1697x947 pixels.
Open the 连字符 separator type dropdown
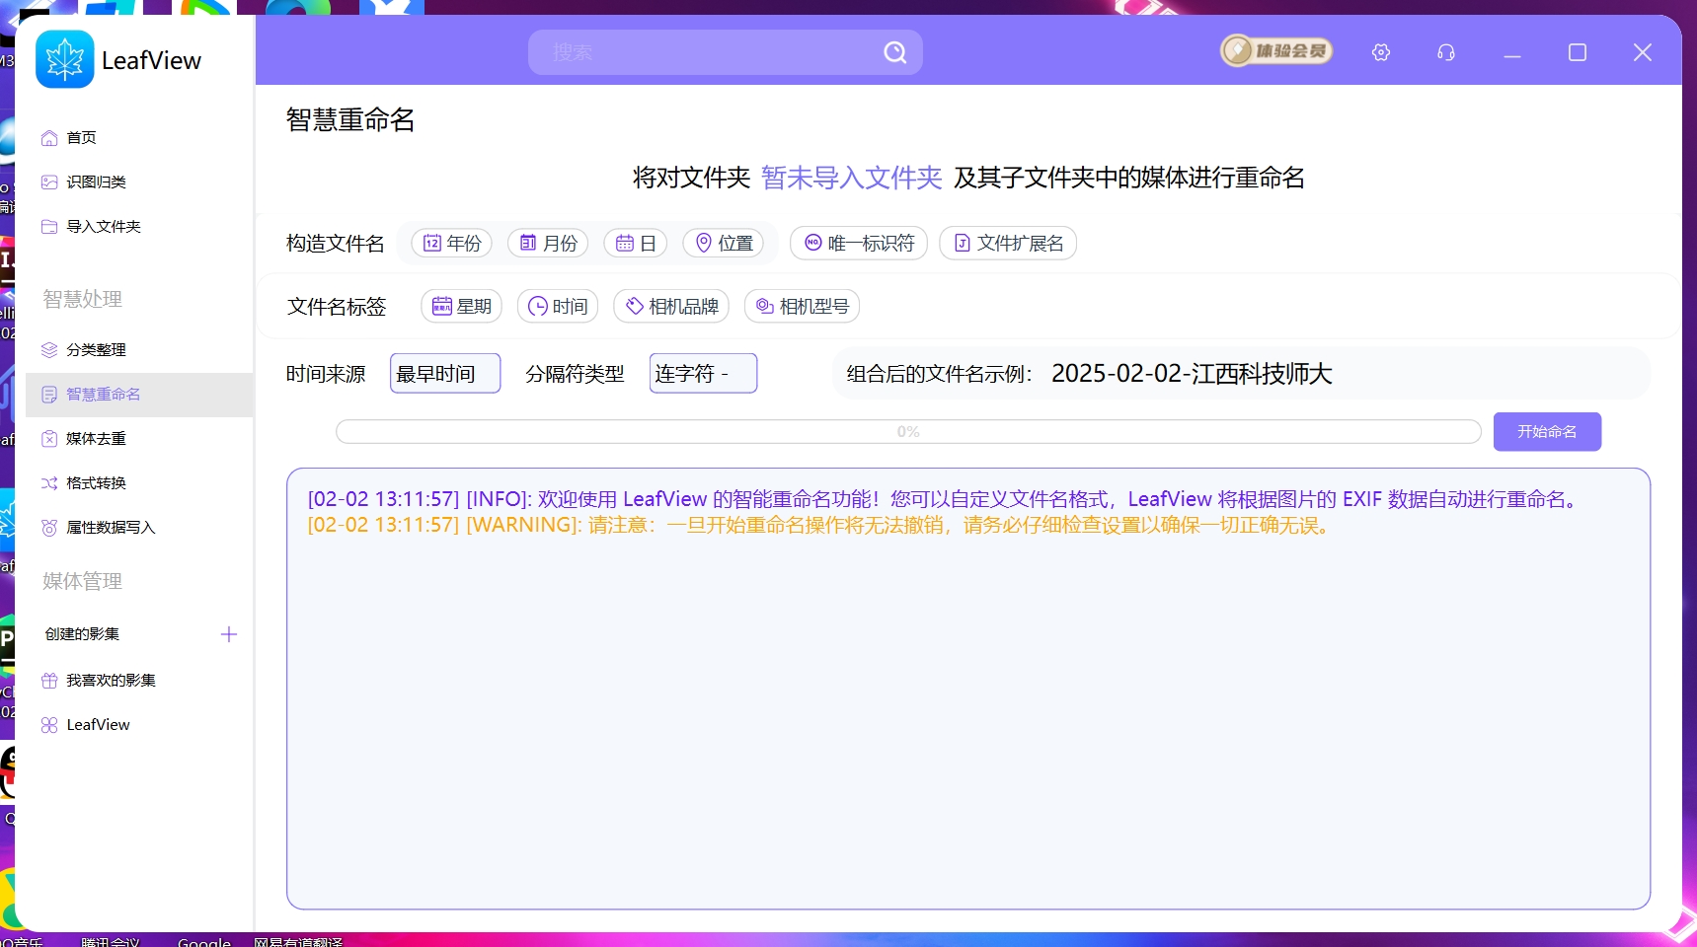pyautogui.click(x=703, y=373)
